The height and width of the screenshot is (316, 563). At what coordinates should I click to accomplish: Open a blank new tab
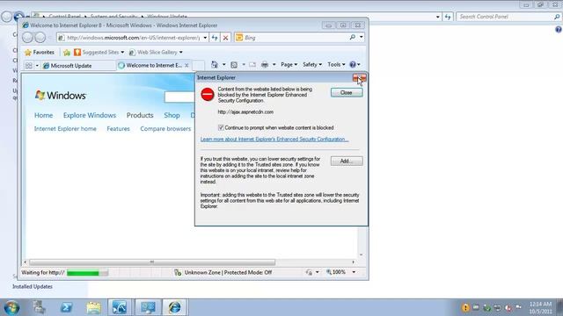pyautogui.click(x=198, y=65)
